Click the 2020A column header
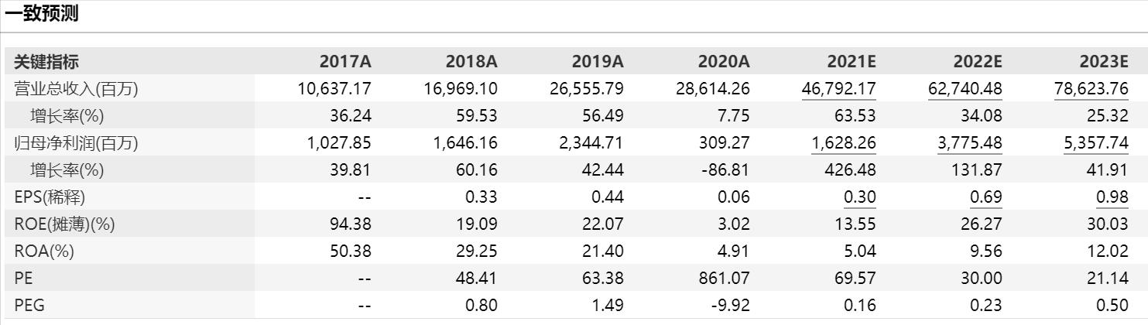This screenshot has height=325, width=1148. (724, 62)
